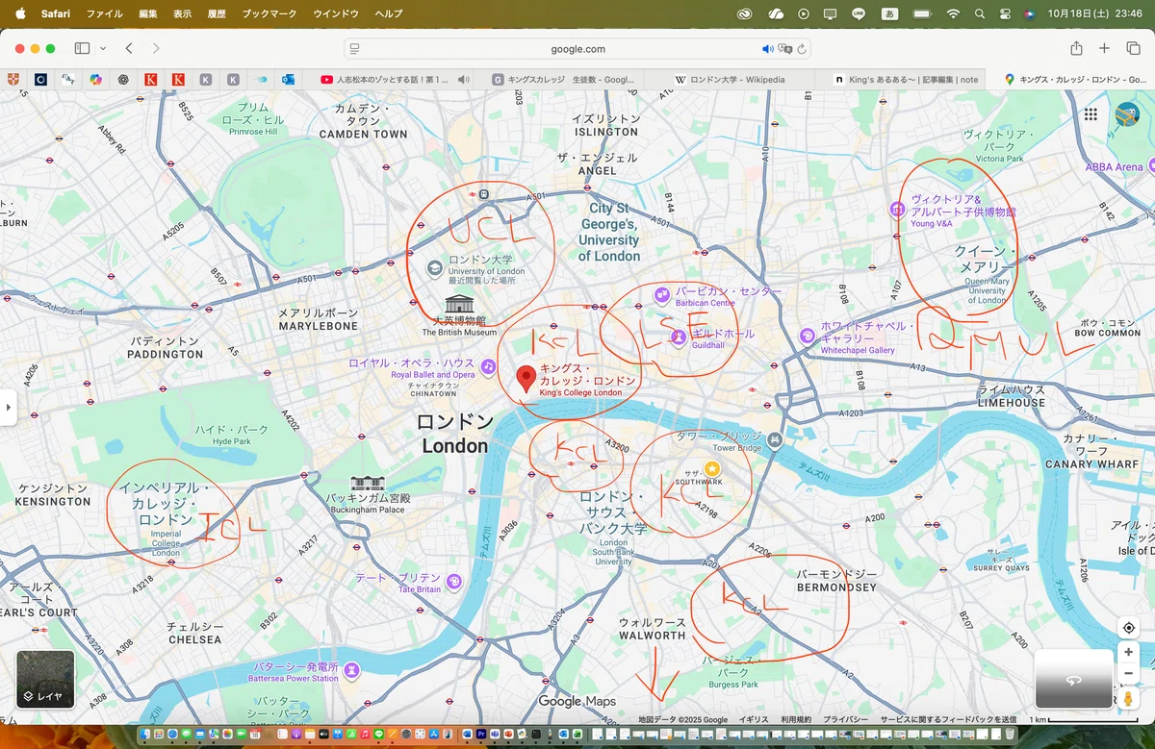Select the 大英博物館 British Museum marker
1155x749 pixels.
coord(458,304)
